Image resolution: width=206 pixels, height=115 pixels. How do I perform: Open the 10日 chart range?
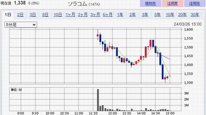58,15
